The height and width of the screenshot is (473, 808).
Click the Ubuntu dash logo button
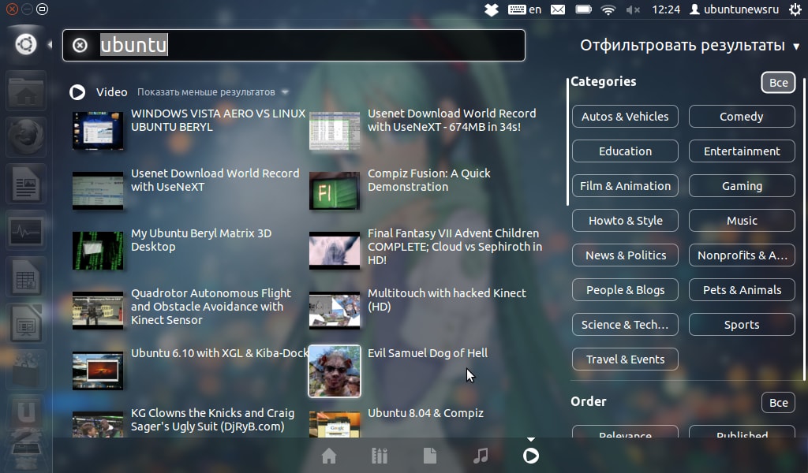(26, 44)
